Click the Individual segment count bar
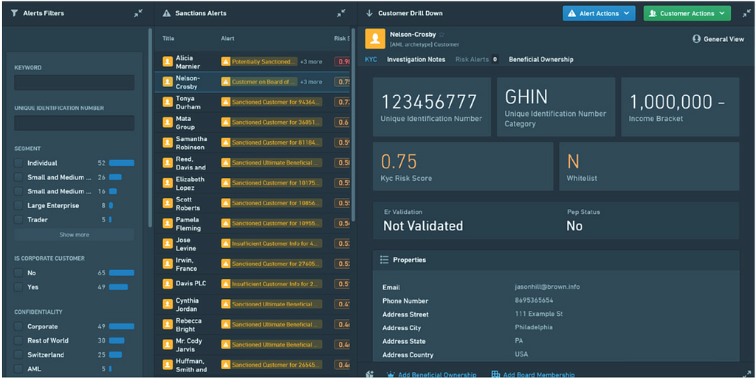The height and width of the screenshot is (378, 756). pyautogui.click(x=122, y=163)
